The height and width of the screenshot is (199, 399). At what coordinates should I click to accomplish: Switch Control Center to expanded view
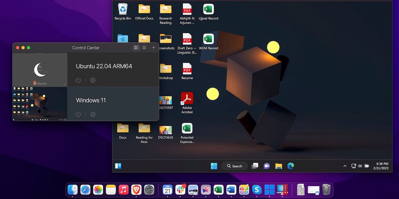[136, 48]
